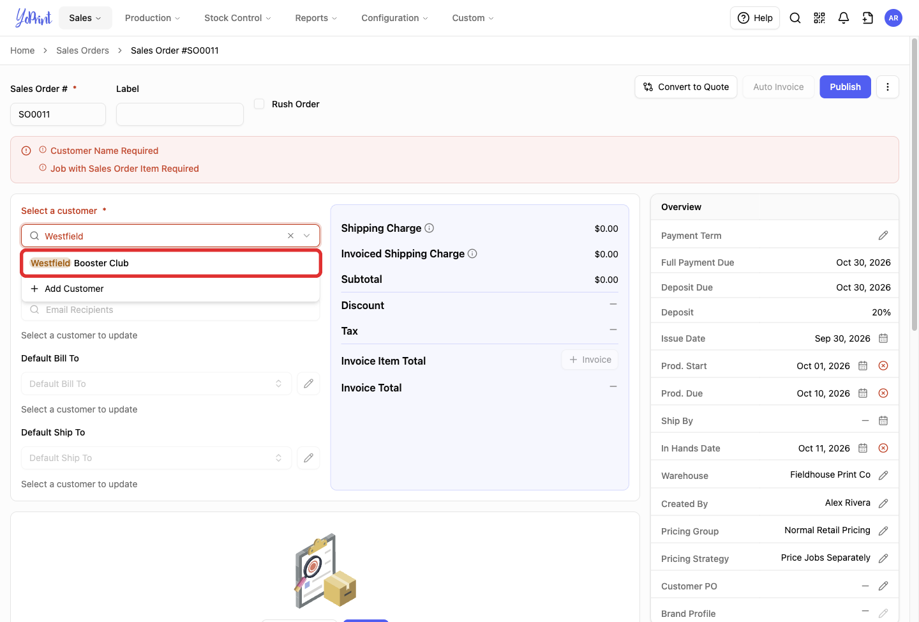Screen dimensions: 919x622
Task: Collapse the customer dropdown chevron
Action: coord(307,236)
